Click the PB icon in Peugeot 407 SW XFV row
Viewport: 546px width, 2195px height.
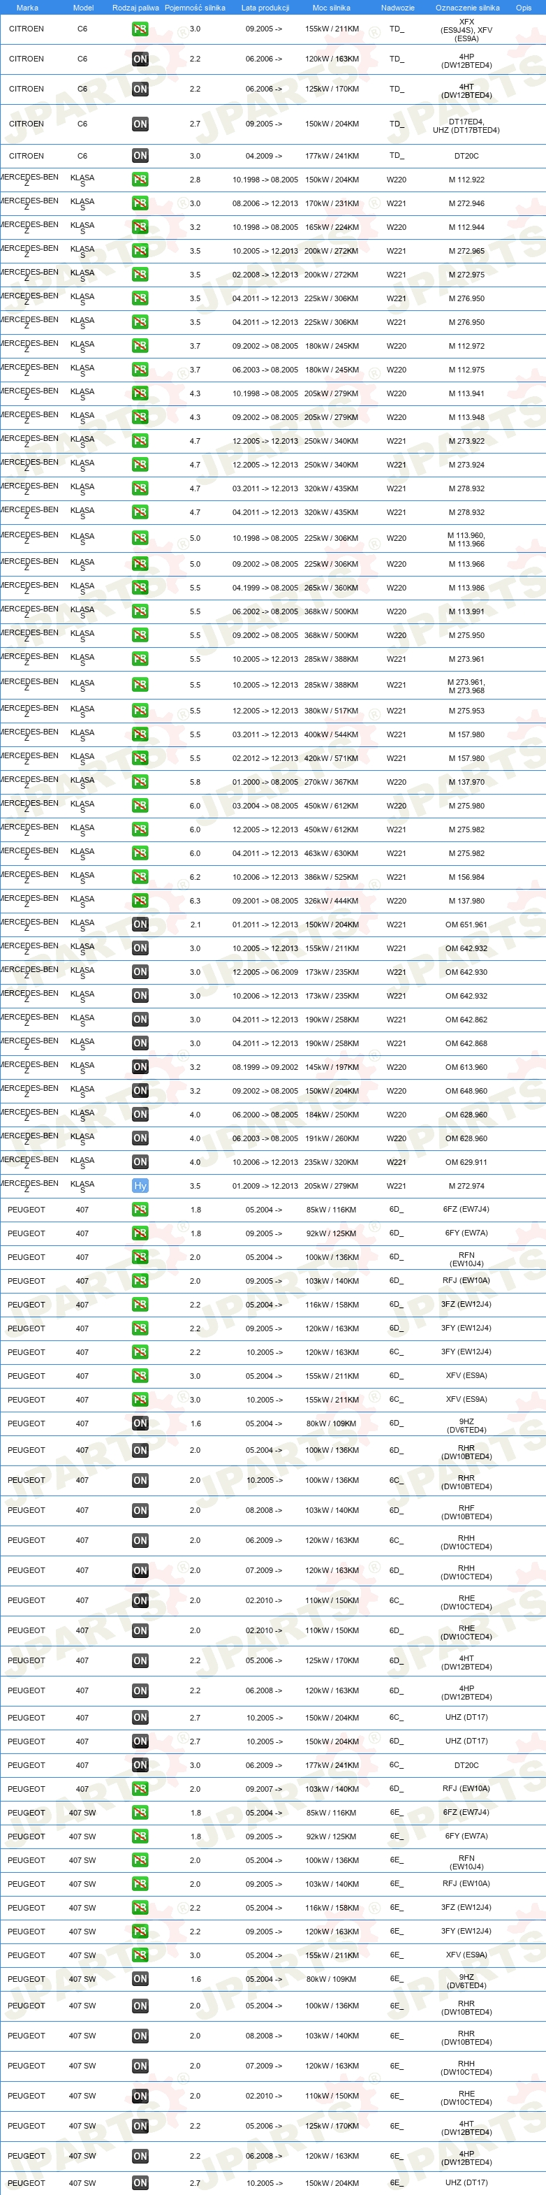(140, 1955)
